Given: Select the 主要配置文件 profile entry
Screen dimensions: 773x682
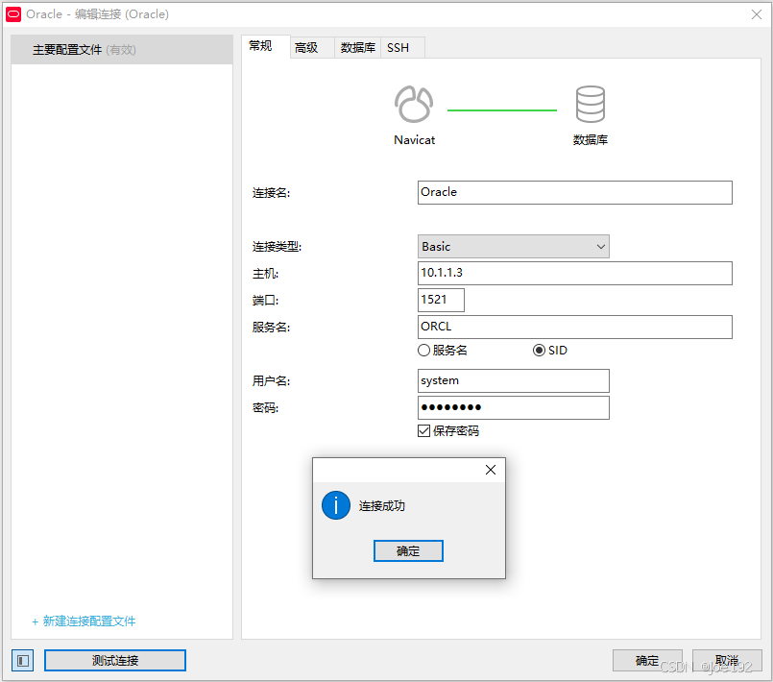Looking at the screenshot, I should [122, 50].
